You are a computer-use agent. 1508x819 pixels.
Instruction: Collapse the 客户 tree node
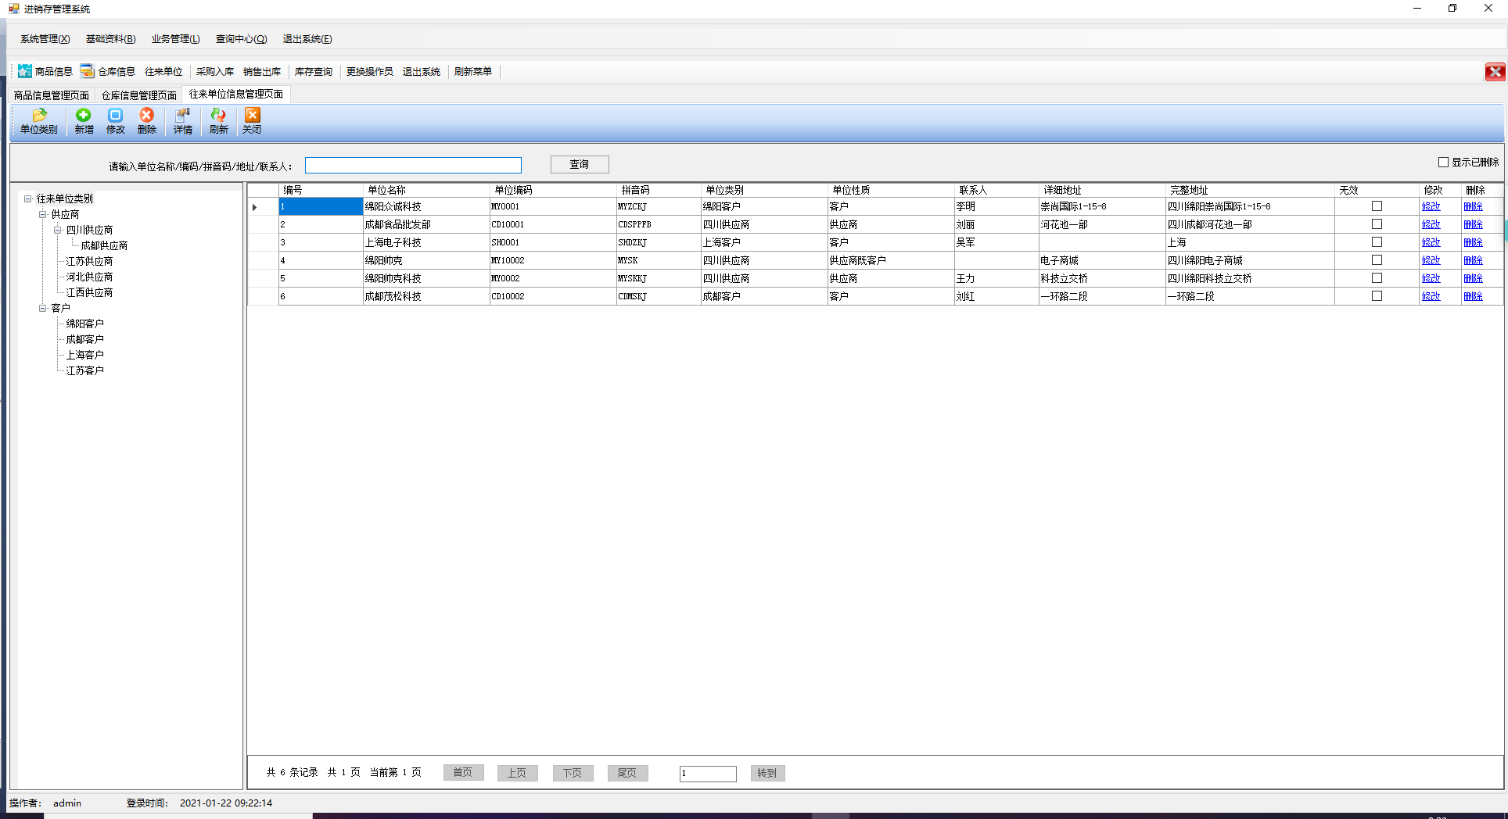pyautogui.click(x=43, y=308)
